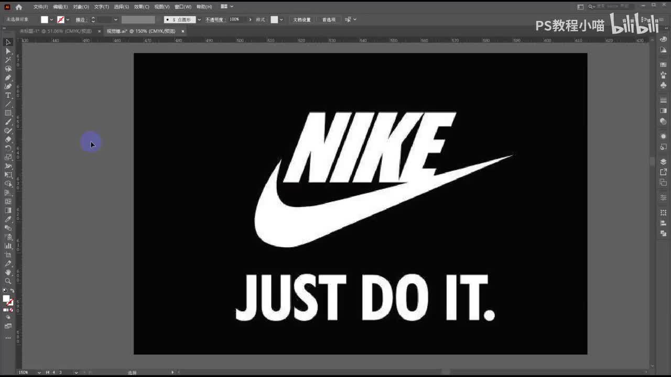Open the 帮助(H) menu
The image size is (671, 377).
click(x=204, y=7)
